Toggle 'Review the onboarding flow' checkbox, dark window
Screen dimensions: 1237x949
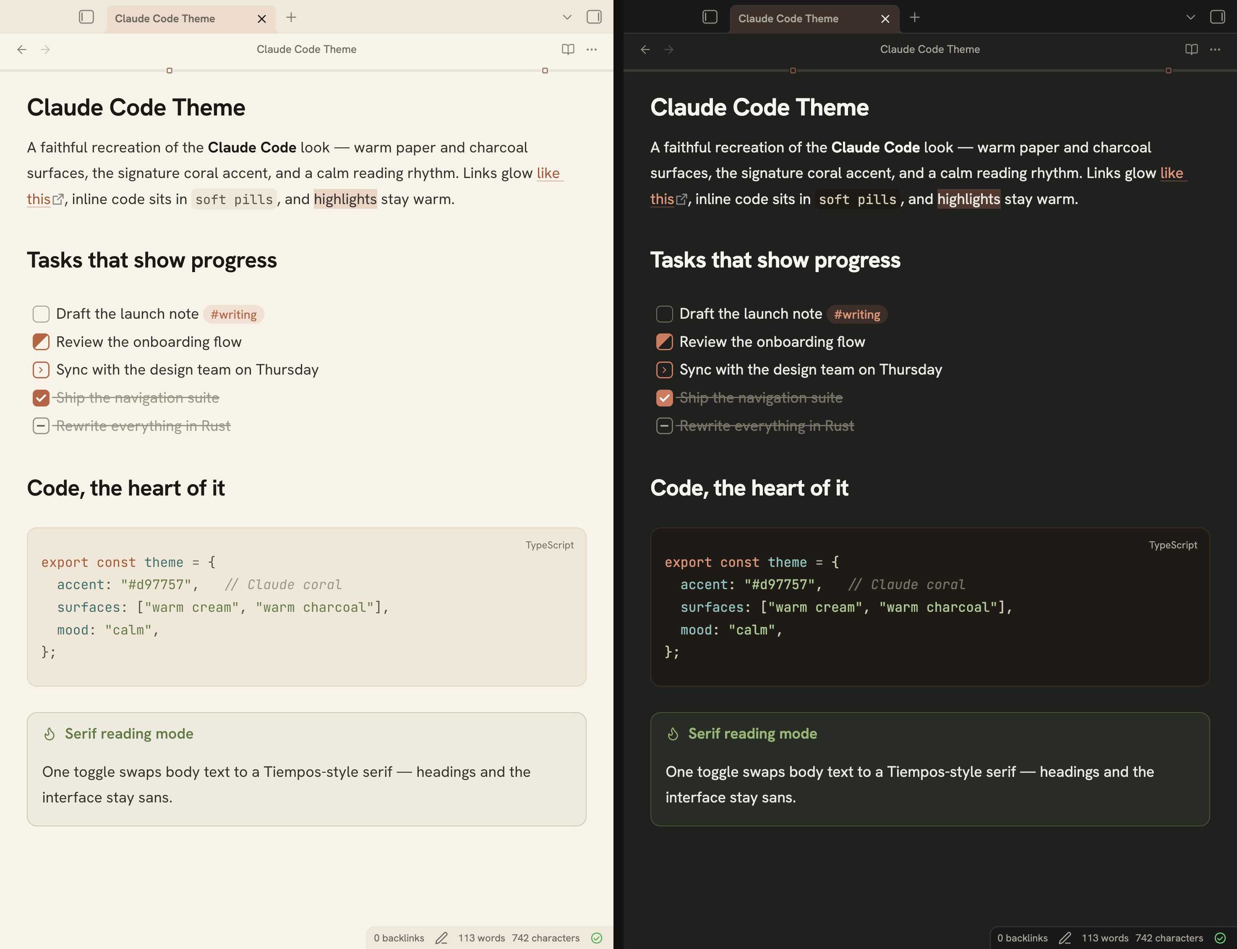(x=665, y=342)
